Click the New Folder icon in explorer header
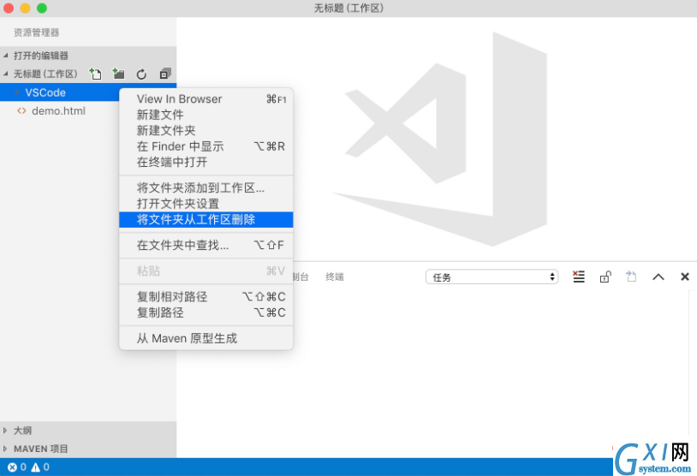Image resolution: width=697 pixels, height=476 pixels. [118, 74]
